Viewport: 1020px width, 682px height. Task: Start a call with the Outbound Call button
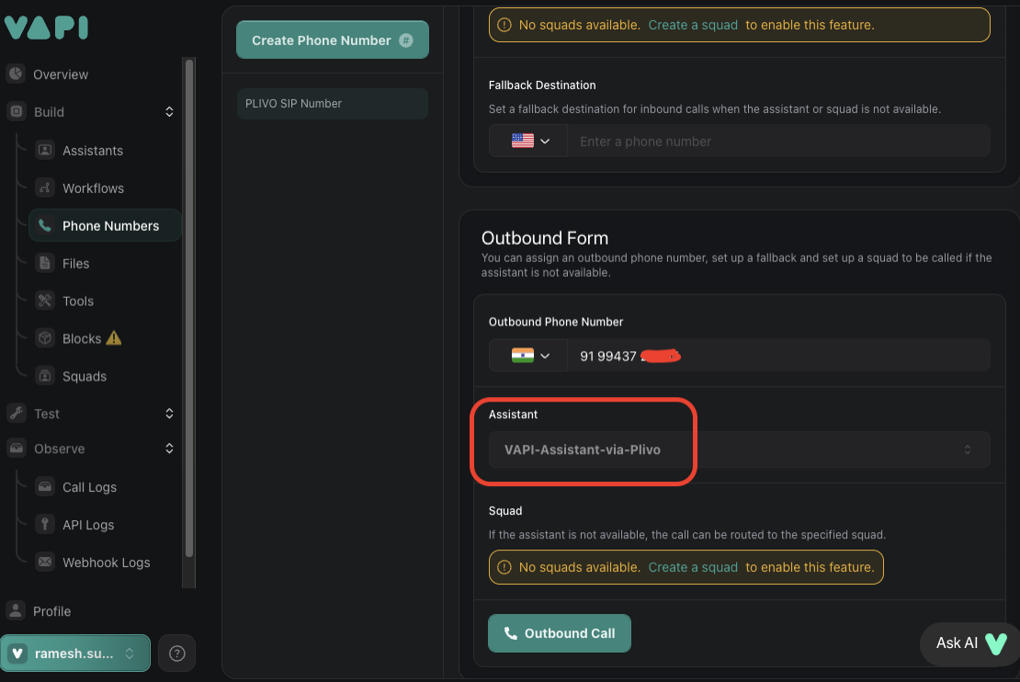point(559,633)
